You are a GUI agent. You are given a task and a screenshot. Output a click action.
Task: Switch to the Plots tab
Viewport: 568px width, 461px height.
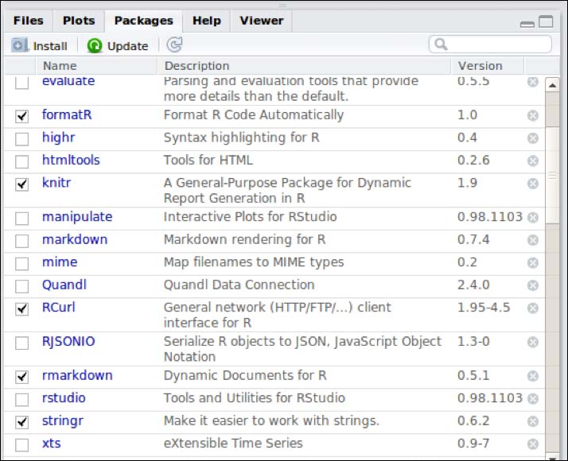(x=79, y=21)
